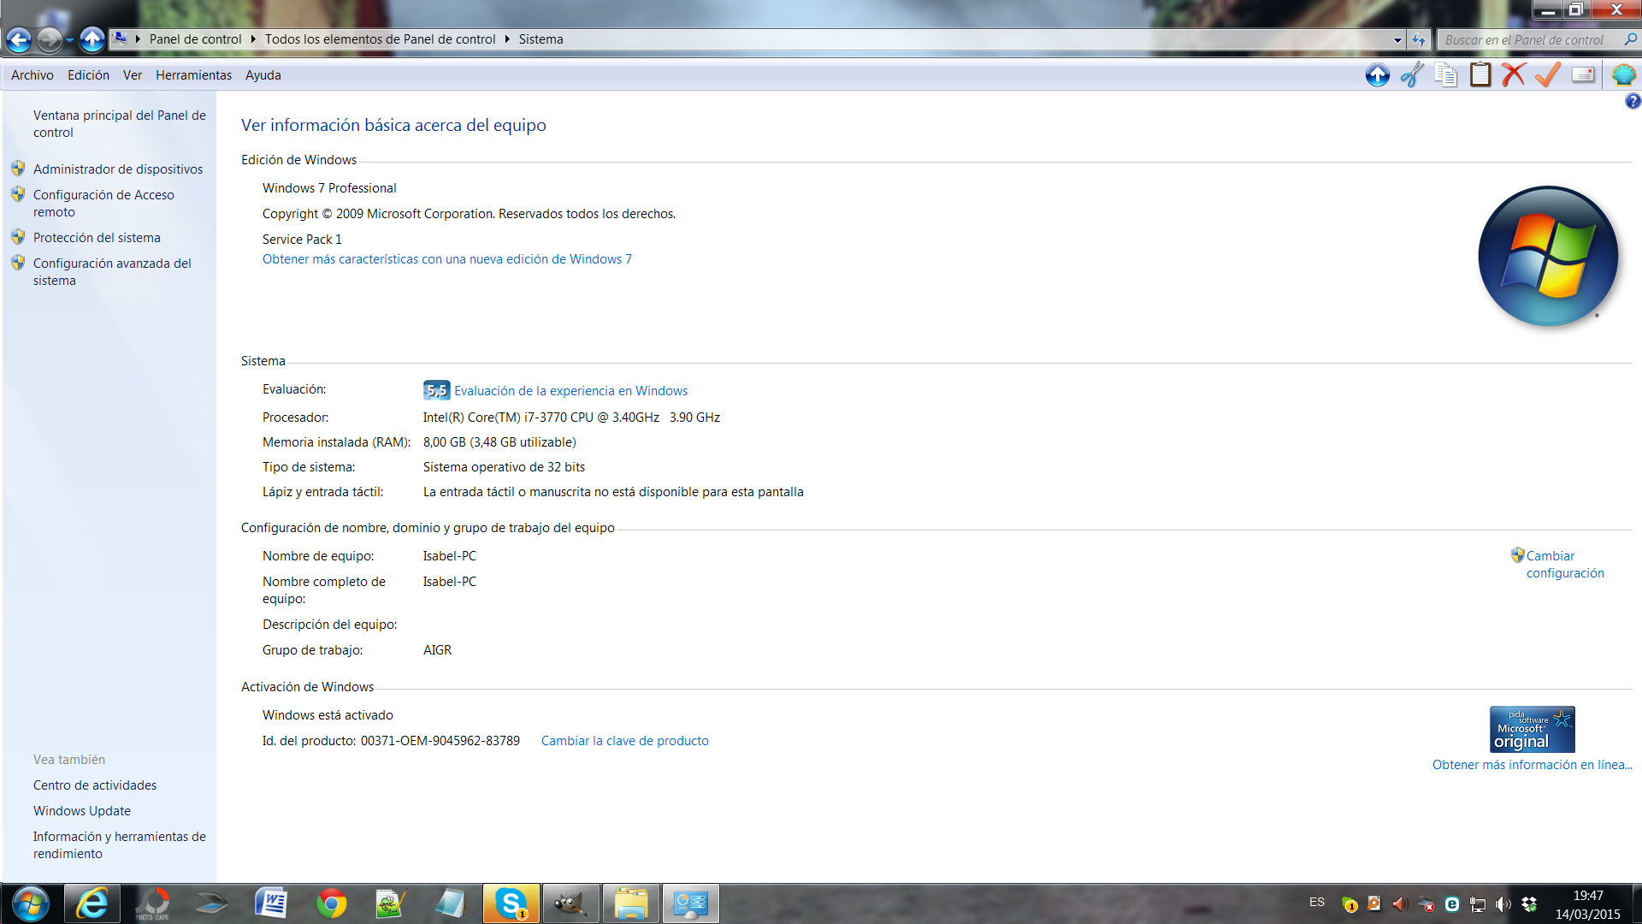
Task: Click the 5,5 Windows Experience score badge
Action: click(436, 391)
